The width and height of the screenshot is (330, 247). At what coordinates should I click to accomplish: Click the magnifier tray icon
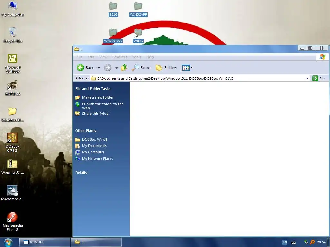click(x=312, y=242)
